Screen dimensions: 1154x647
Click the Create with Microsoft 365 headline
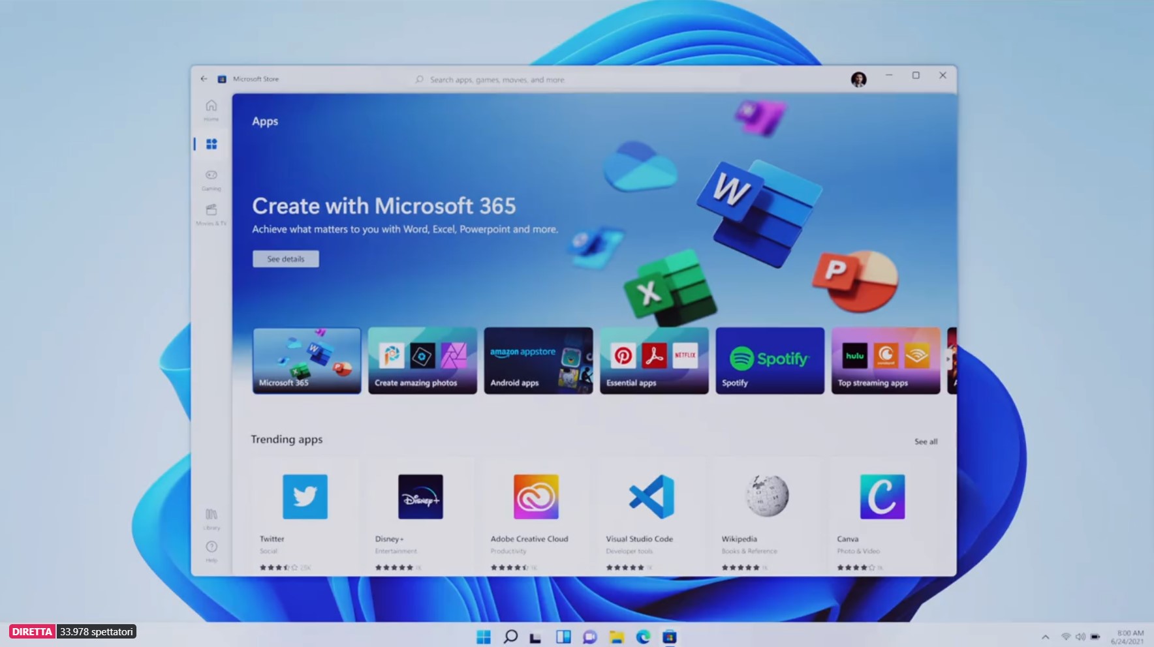pyautogui.click(x=384, y=206)
